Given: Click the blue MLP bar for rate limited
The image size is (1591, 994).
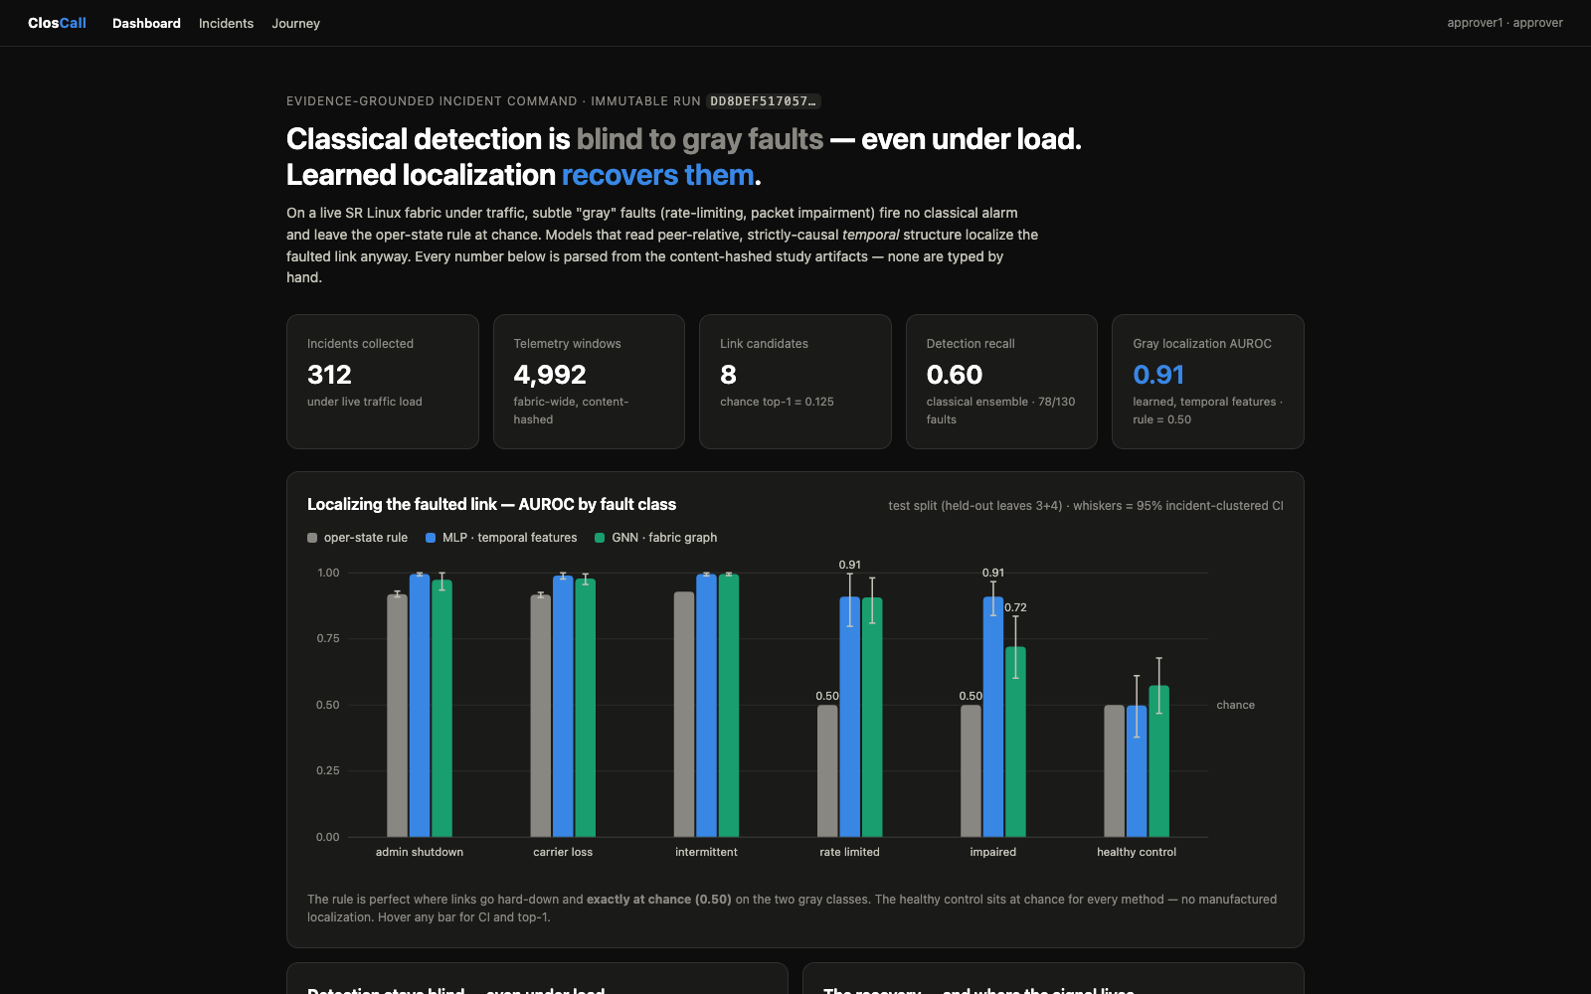Looking at the screenshot, I should click(849, 717).
